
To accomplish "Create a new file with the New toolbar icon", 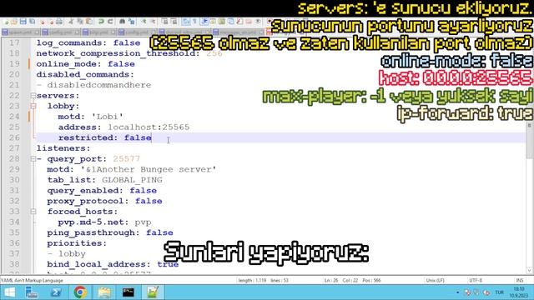I will (7, 22).
